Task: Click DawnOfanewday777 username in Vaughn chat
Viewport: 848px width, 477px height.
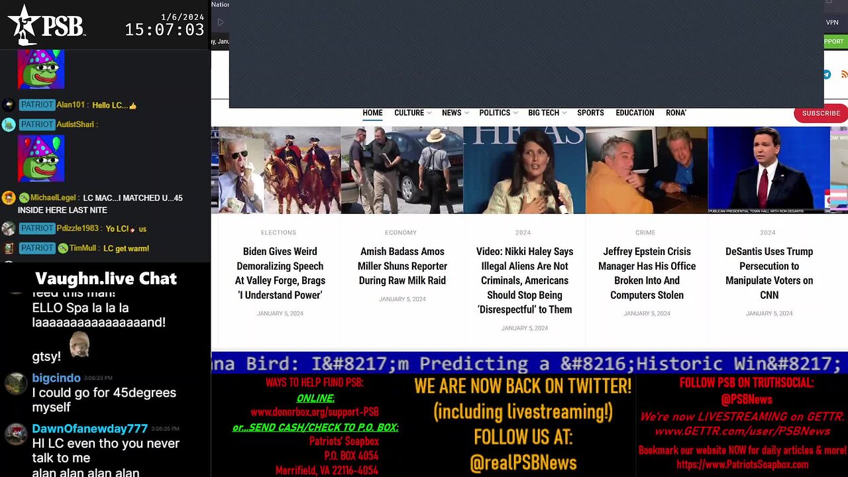Action: (x=90, y=429)
